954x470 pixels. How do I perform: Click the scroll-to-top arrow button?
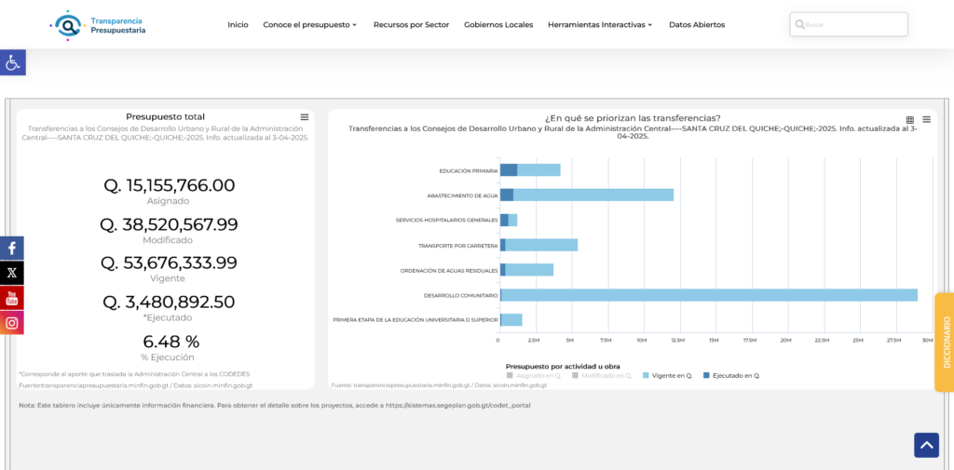pyautogui.click(x=926, y=446)
